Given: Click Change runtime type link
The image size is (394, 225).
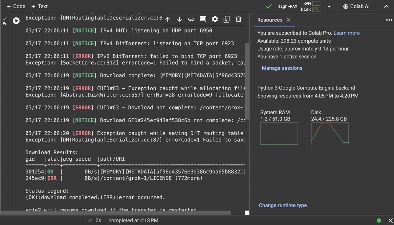Looking at the screenshot, I should point(283,205).
